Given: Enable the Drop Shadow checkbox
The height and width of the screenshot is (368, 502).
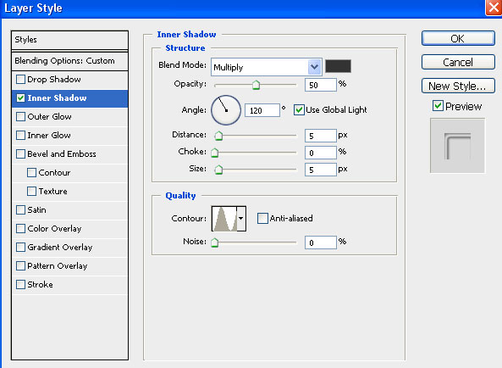Looking at the screenshot, I should pos(21,79).
